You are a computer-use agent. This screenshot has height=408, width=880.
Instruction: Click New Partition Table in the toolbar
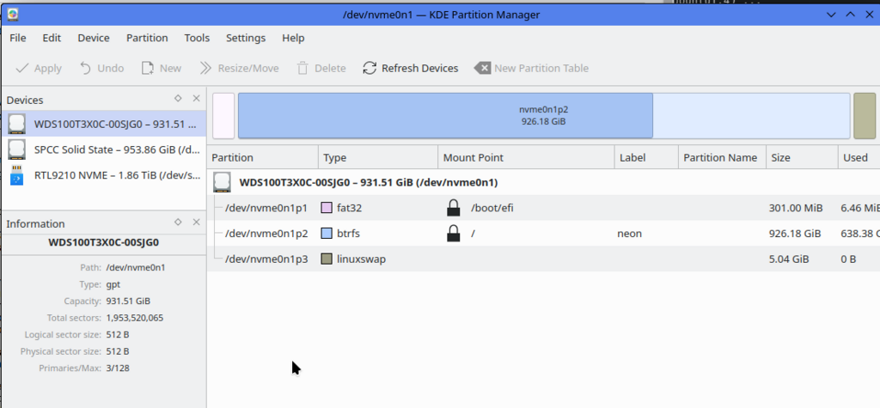pos(531,69)
